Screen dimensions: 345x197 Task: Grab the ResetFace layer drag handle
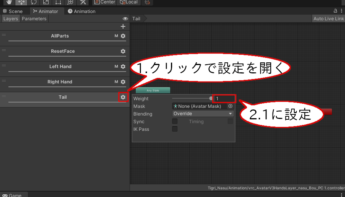pyautogui.click(x=4, y=50)
